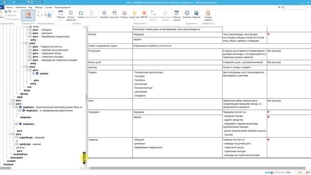
Task: Collapse the para node above symbol
Action: [x=27, y=70]
